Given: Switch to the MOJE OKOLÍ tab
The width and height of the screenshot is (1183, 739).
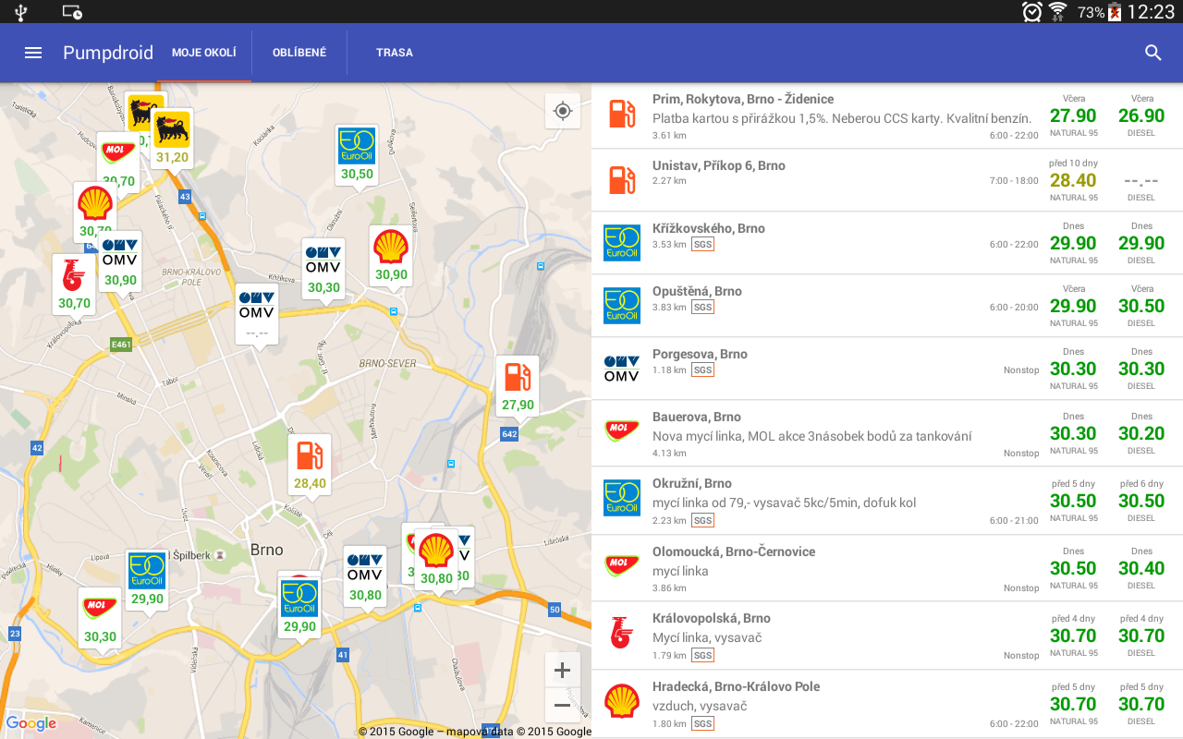Looking at the screenshot, I should 204,53.
